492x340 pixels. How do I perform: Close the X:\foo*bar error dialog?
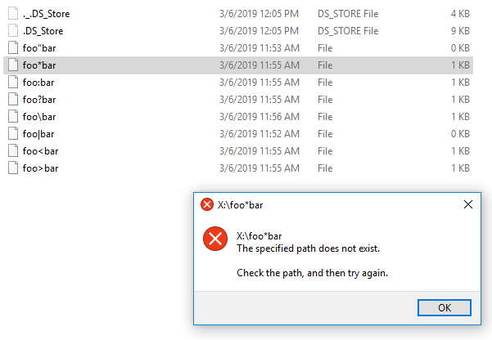(468, 204)
